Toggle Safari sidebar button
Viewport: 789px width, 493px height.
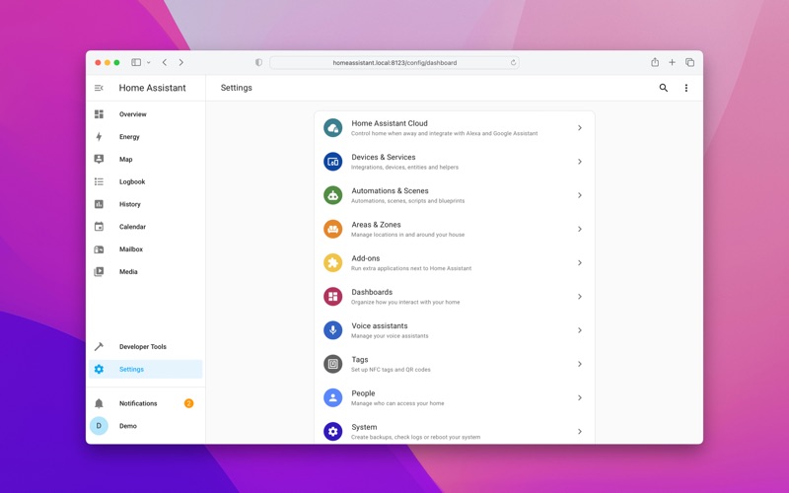pos(136,62)
